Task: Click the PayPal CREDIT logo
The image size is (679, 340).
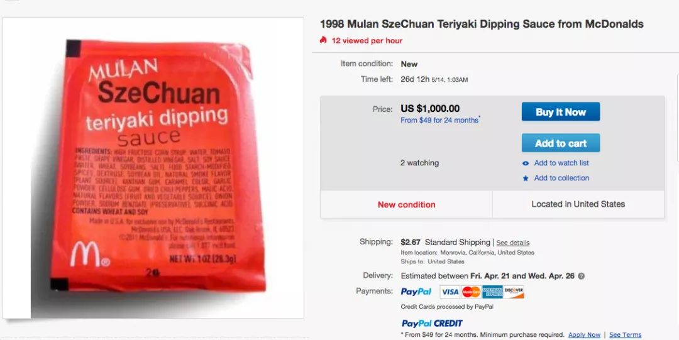Action: (432, 323)
